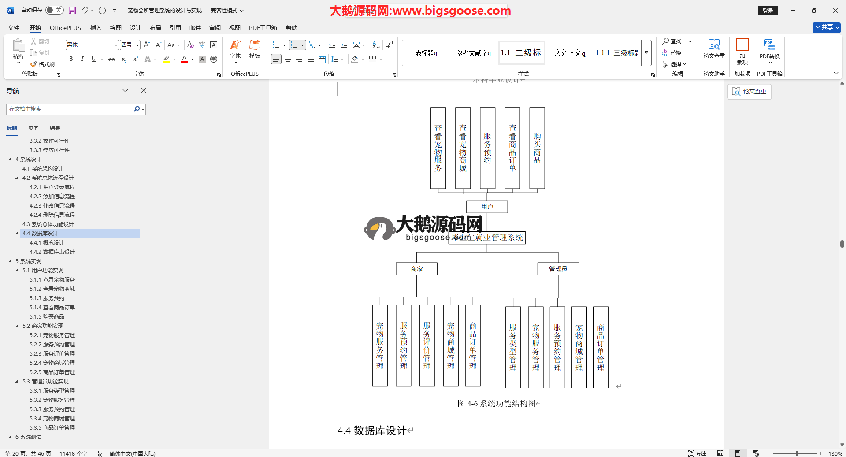Click the zoom slider in status bar

tap(796, 453)
